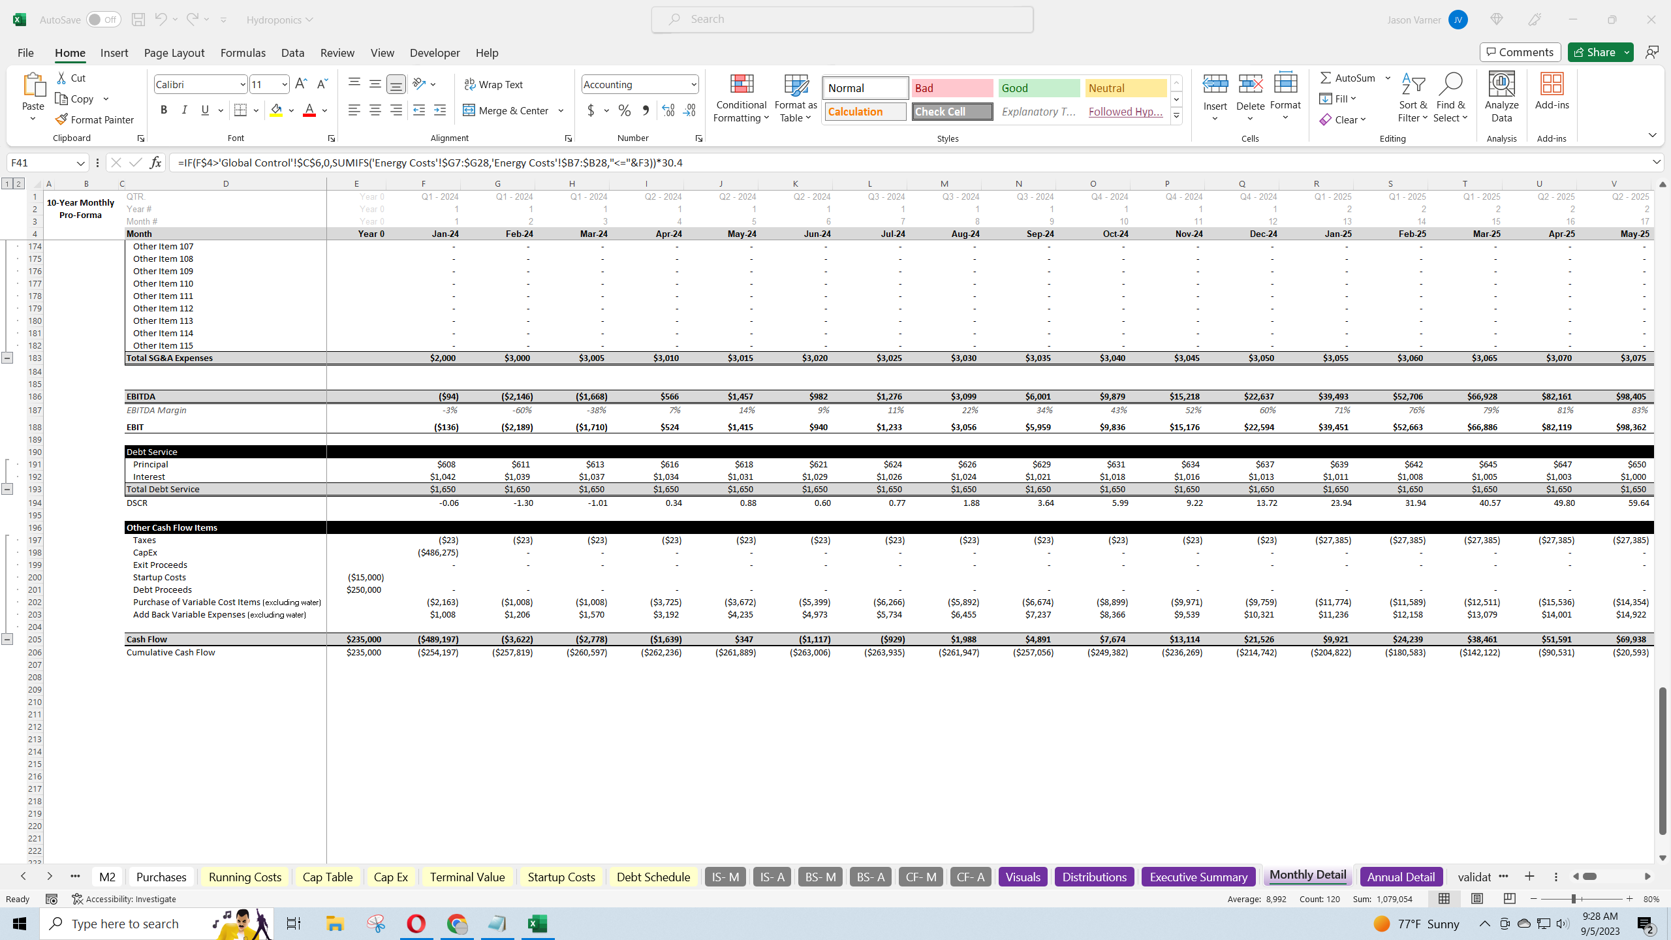Click Increase Font Size icon
Image resolution: width=1671 pixels, height=940 pixels.
[x=301, y=84]
